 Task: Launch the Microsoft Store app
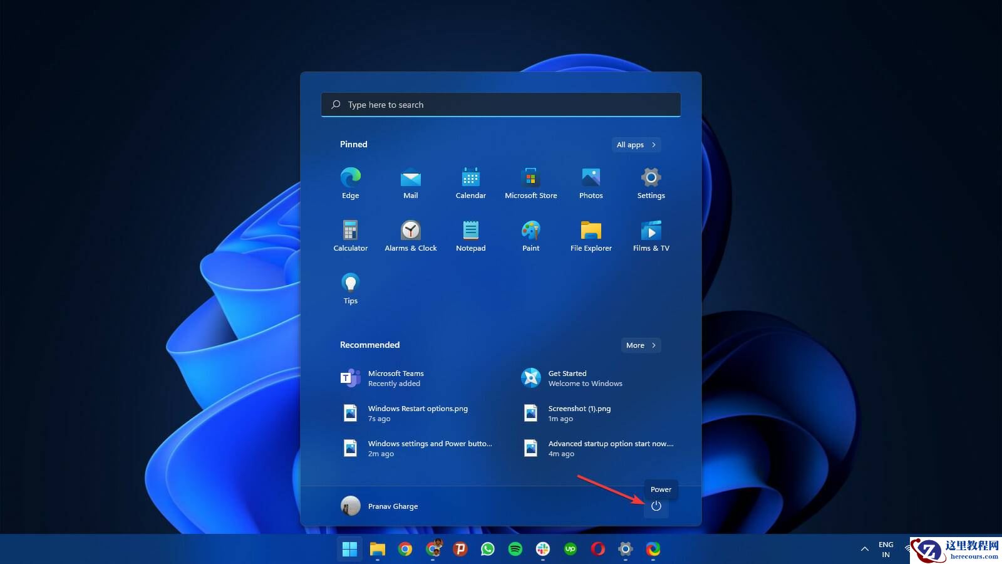click(530, 178)
